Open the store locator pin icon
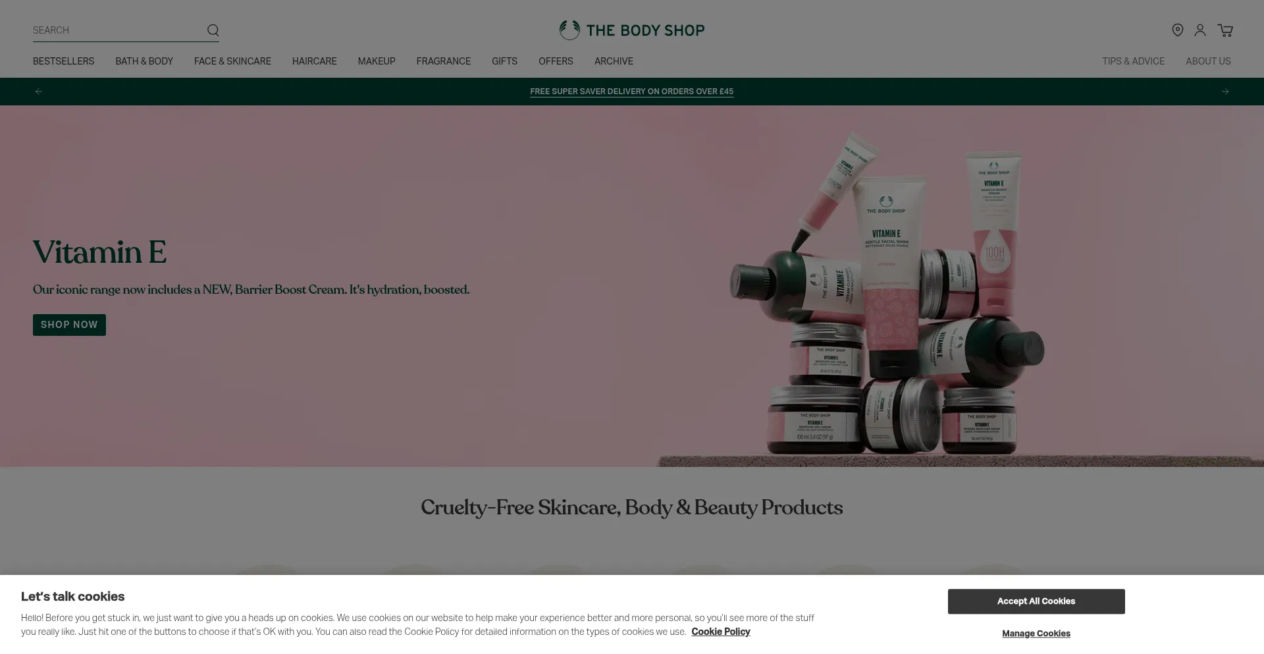The height and width of the screenshot is (654, 1264). (x=1178, y=30)
